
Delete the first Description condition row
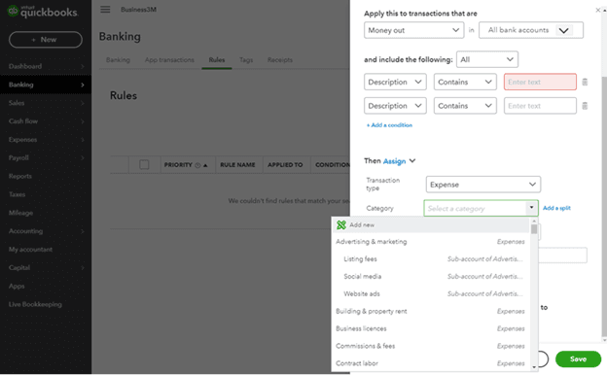(x=585, y=82)
